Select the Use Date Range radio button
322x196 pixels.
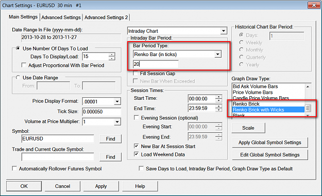pyautogui.click(x=18, y=78)
